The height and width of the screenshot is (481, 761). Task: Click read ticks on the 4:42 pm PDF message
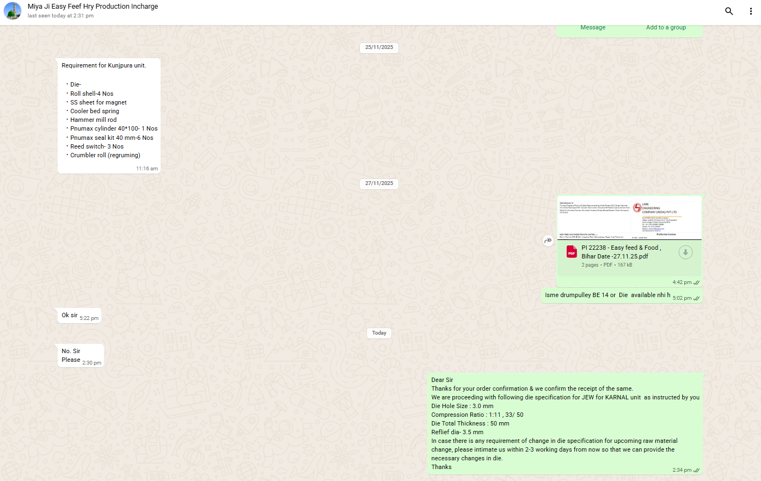click(697, 282)
